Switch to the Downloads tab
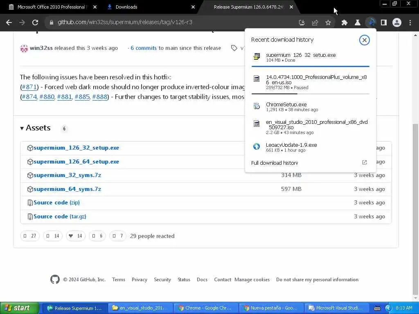 pyautogui.click(x=126, y=7)
